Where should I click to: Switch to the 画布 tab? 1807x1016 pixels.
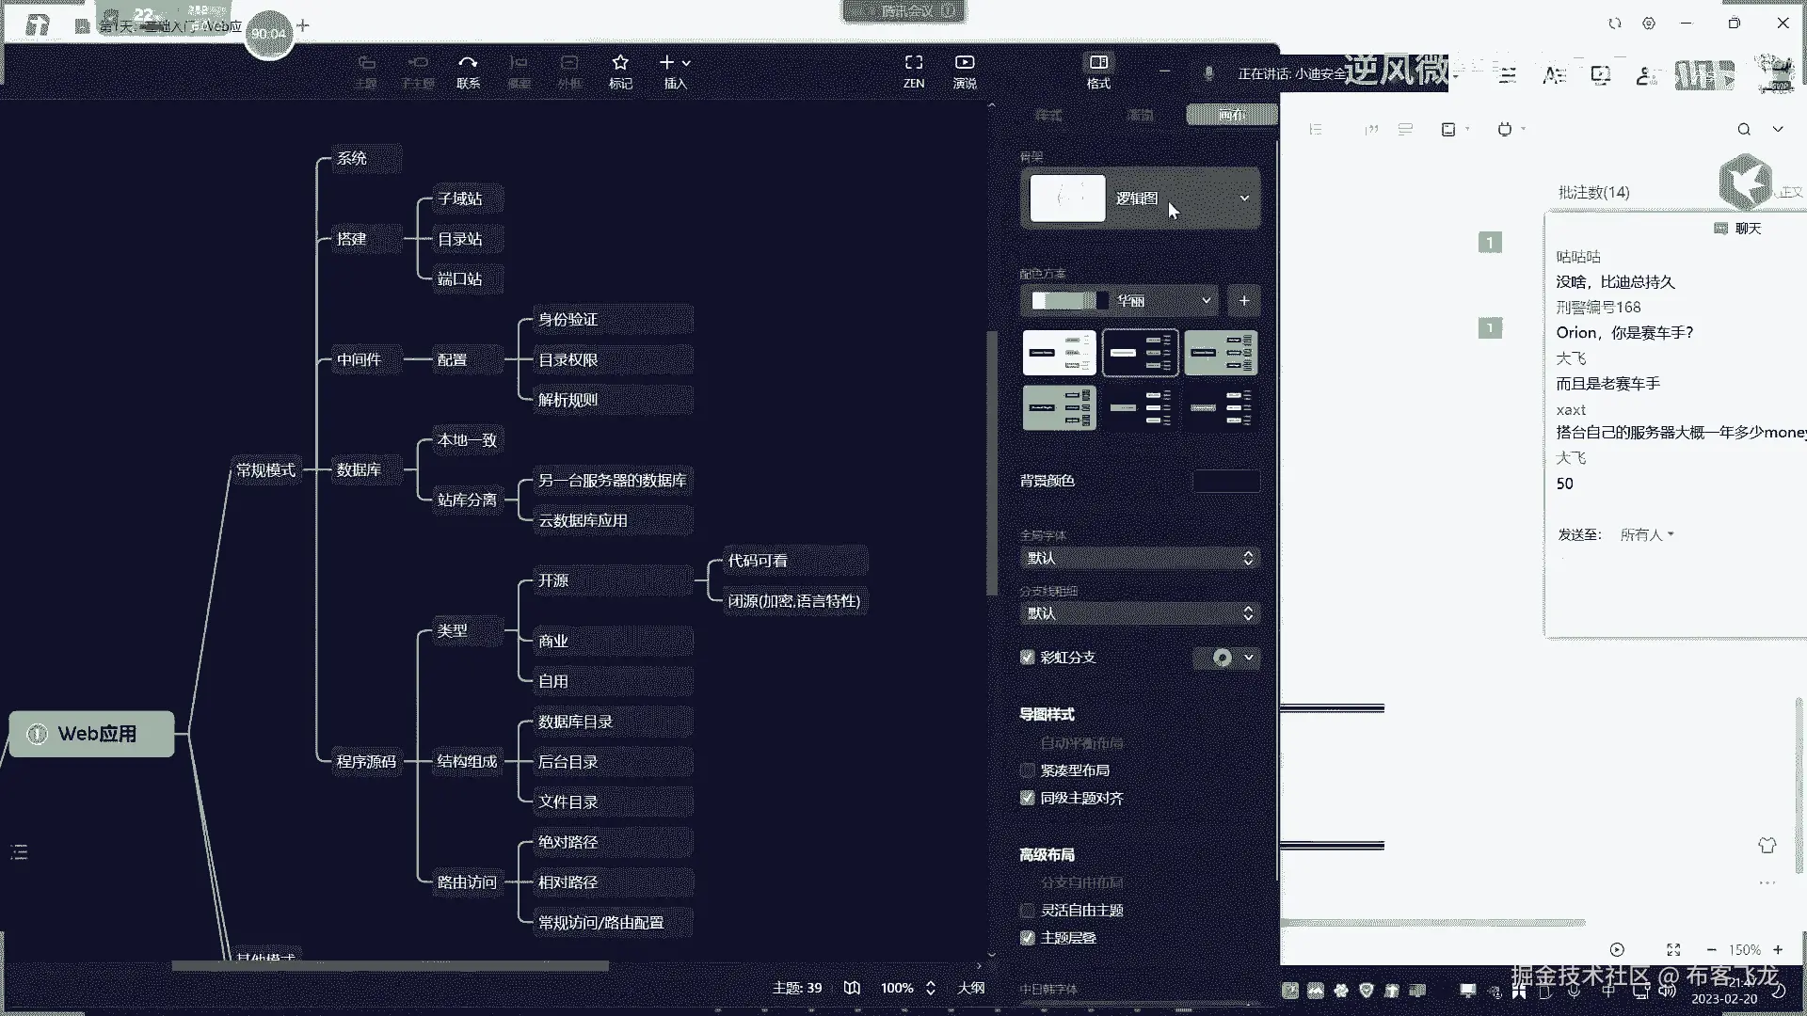(1231, 115)
